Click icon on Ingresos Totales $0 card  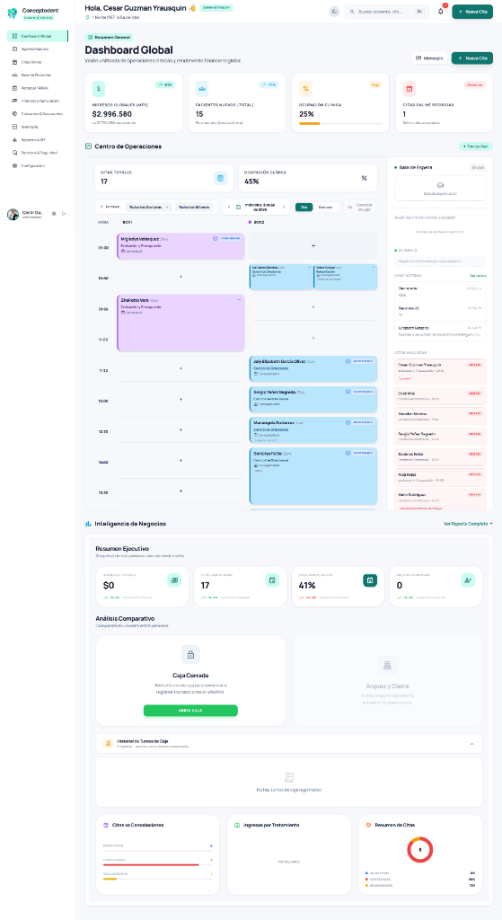click(x=174, y=579)
